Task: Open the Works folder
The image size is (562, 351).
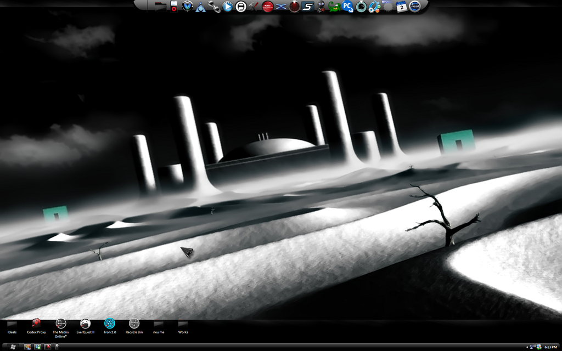Action: tap(183, 325)
